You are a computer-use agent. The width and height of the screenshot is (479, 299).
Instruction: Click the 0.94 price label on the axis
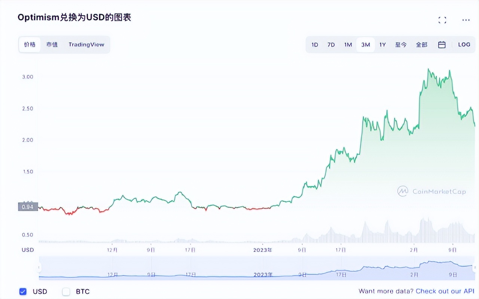28,206
